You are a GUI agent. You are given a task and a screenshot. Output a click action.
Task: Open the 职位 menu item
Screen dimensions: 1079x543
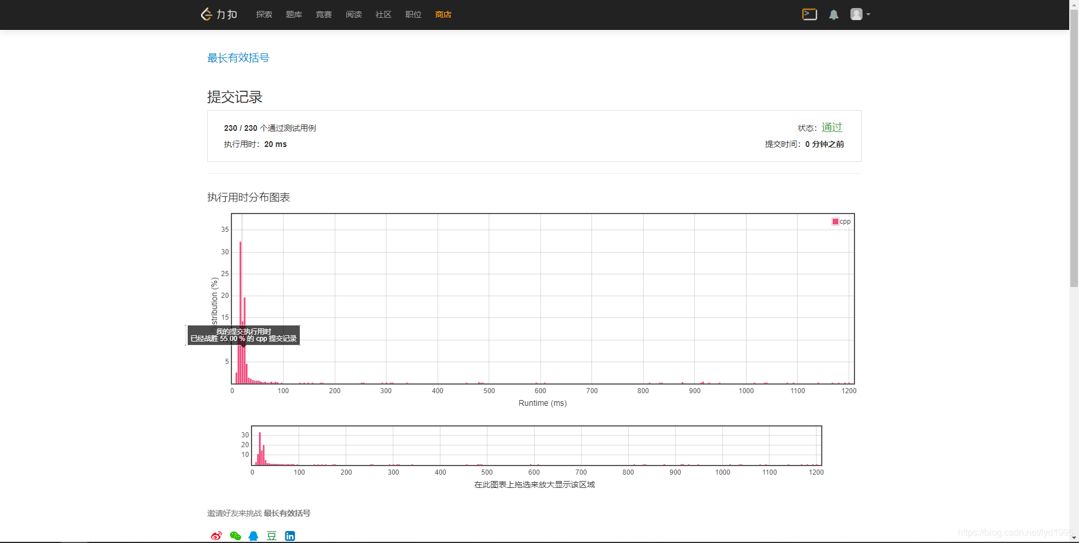413,14
